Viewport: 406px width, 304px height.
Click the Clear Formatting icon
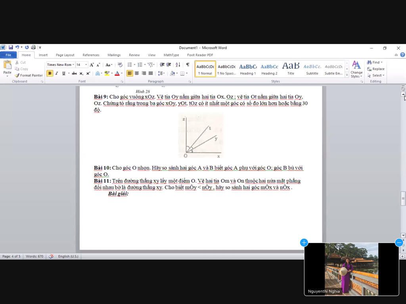click(x=120, y=65)
